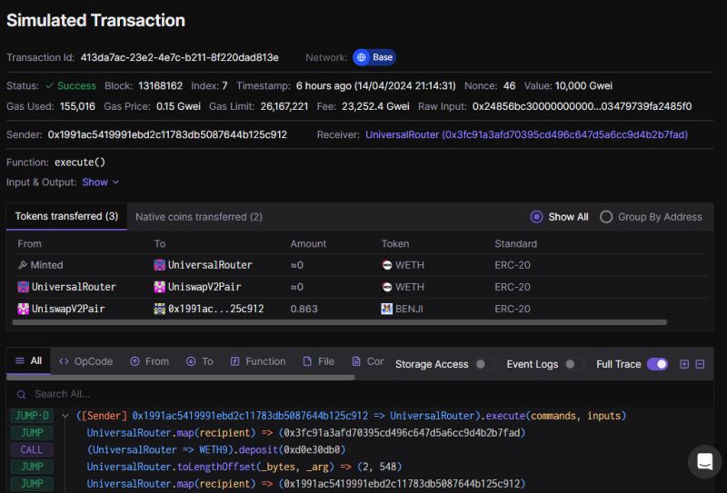Select the All trace filter tab
This screenshot has width=727, height=493.
pyautogui.click(x=29, y=361)
